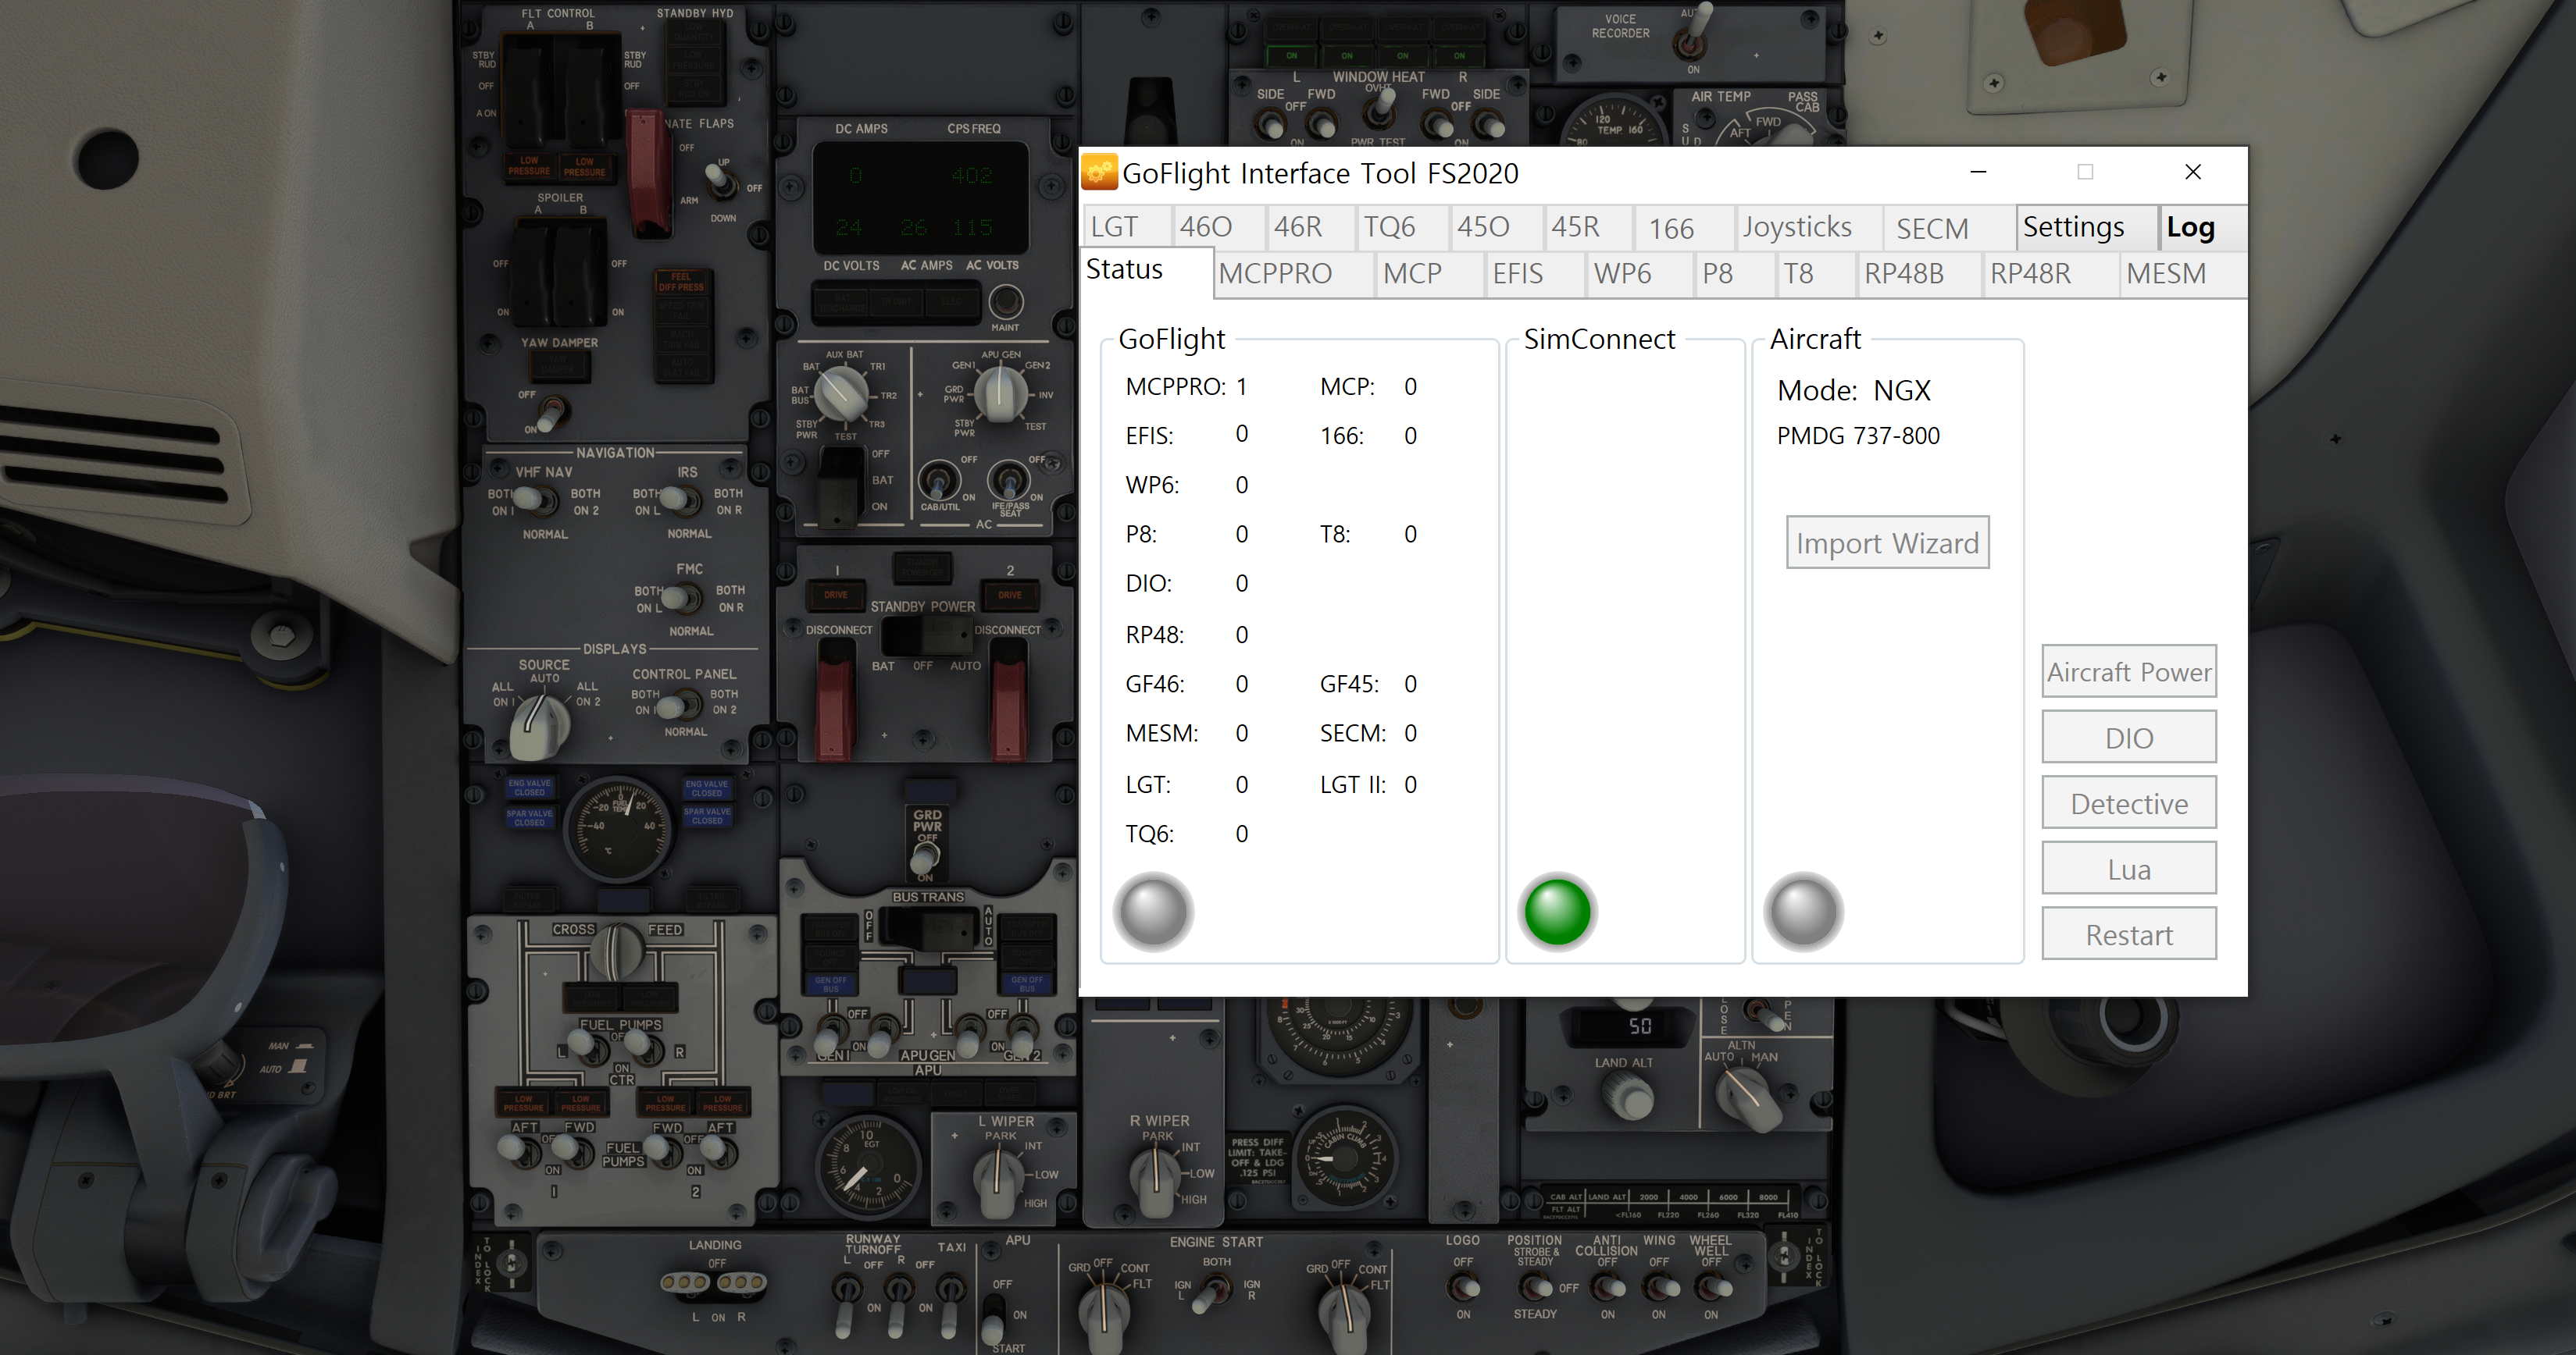Screen dimensions: 2576x1355
Task: Open the Joysticks tab
Action: tap(1808, 228)
